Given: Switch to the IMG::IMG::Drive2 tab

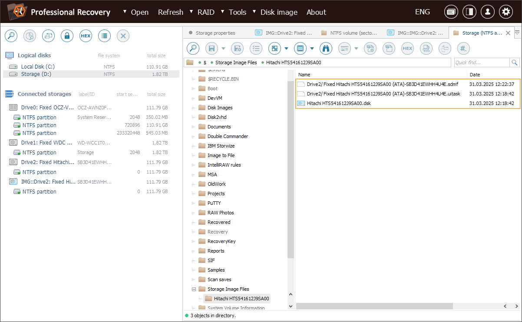Looking at the screenshot, I should click(x=415, y=33).
